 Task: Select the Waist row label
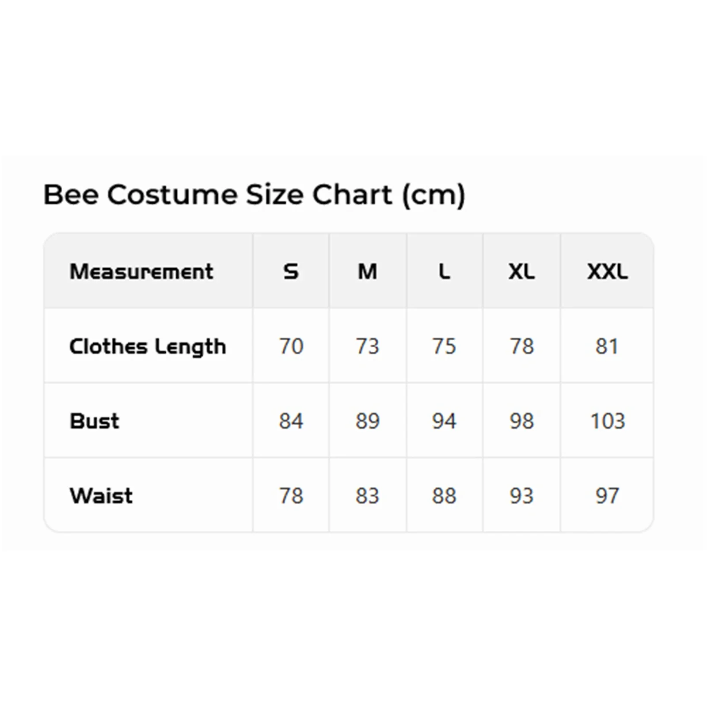coord(101,495)
